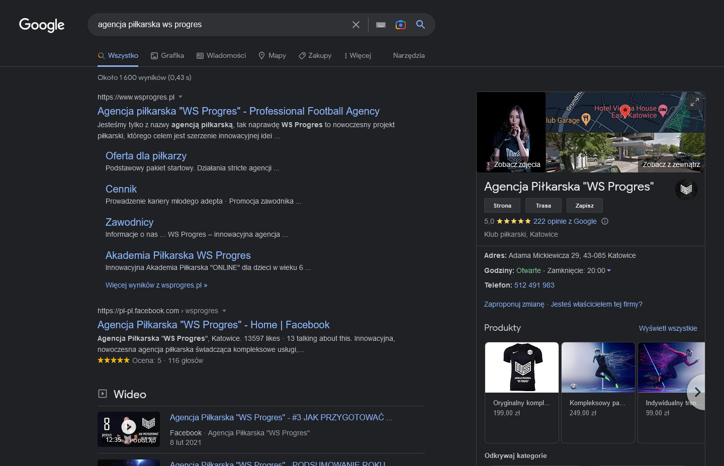This screenshot has width=724, height=466.
Task: Switch to the Zakupy tab
Action: click(315, 55)
